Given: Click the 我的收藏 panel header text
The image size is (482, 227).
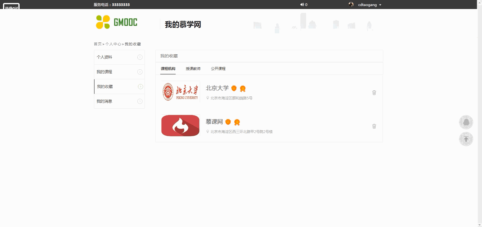Looking at the screenshot, I should [169, 56].
